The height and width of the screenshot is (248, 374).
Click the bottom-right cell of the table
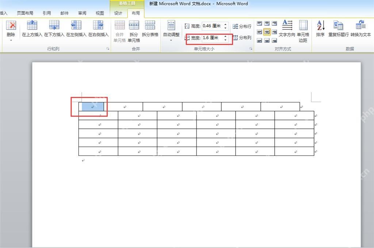[294, 151]
